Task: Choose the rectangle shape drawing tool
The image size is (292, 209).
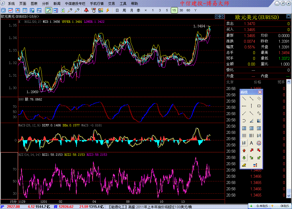Action: point(259,106)
